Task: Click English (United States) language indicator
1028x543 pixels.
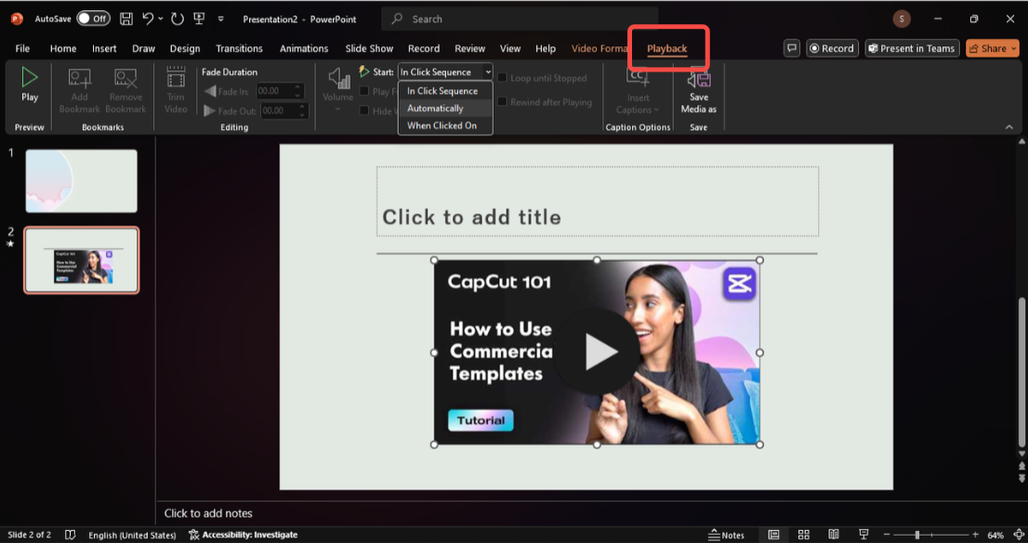Action: click(x=132, y=536)
